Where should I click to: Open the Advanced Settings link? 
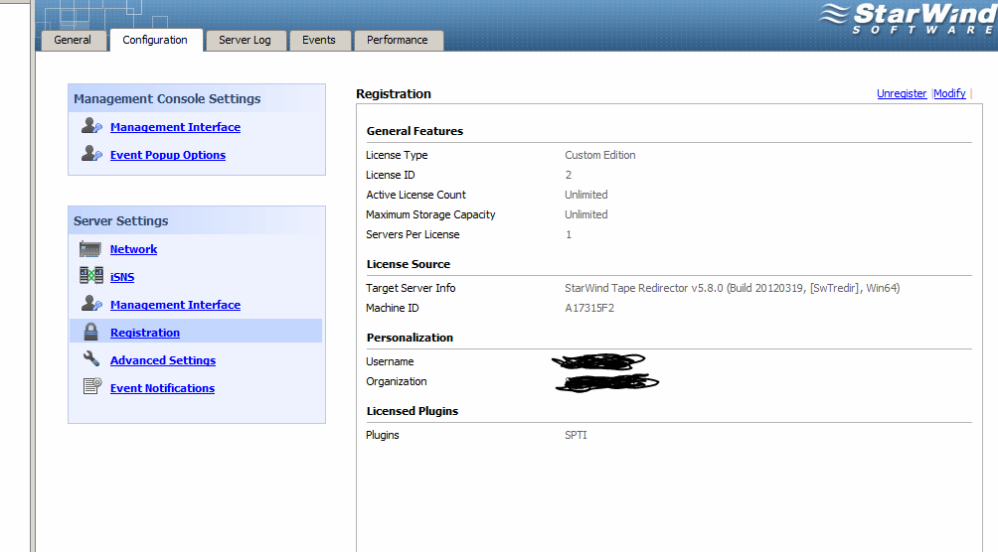point(163,360)
